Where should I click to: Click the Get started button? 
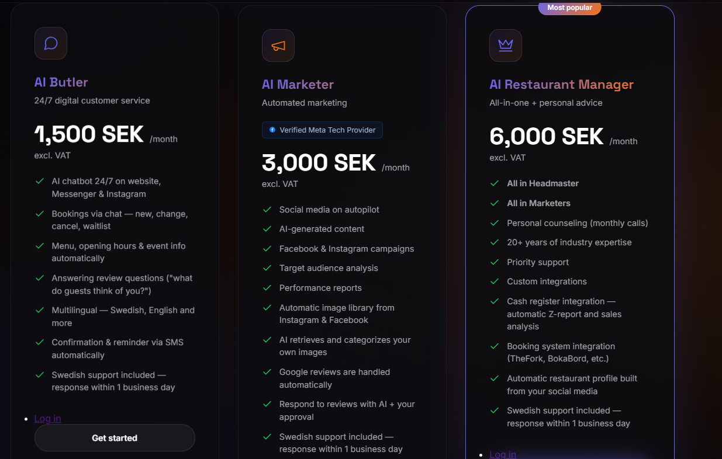pos(115,438)
